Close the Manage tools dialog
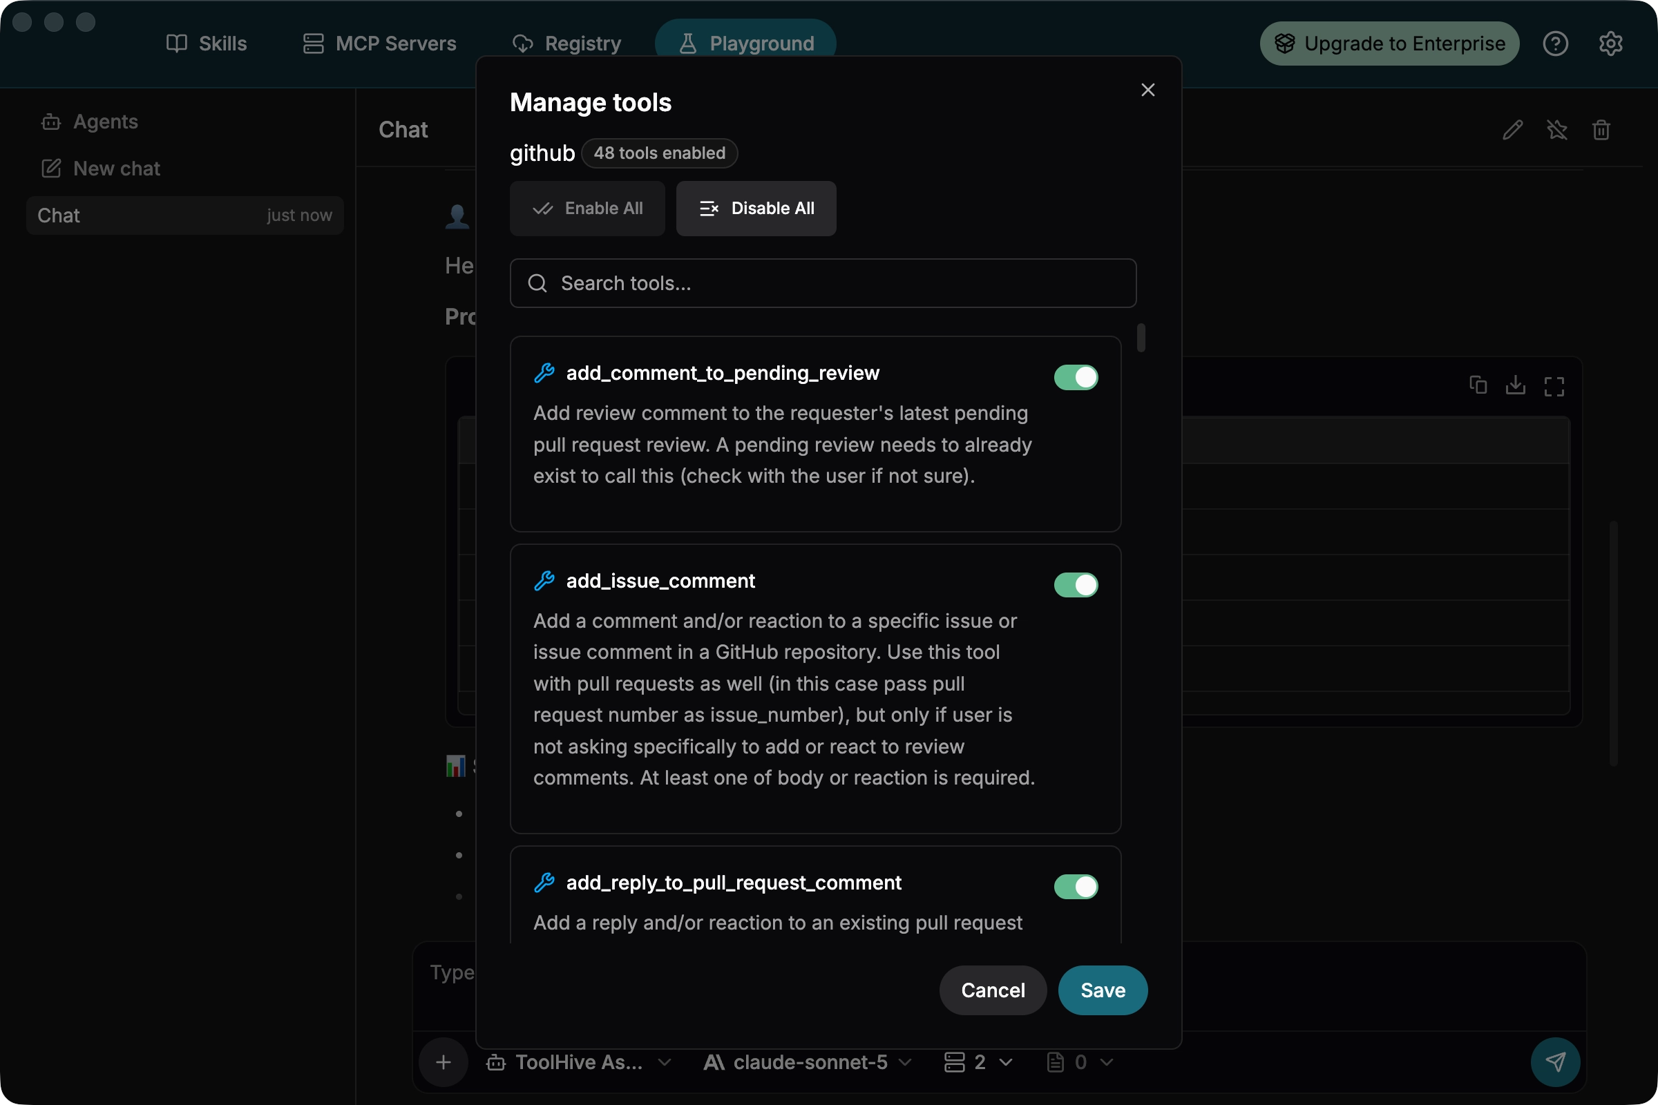 coord(1147,90)
